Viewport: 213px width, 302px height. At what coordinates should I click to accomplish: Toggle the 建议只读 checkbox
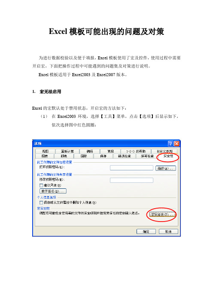coord(41,185)
